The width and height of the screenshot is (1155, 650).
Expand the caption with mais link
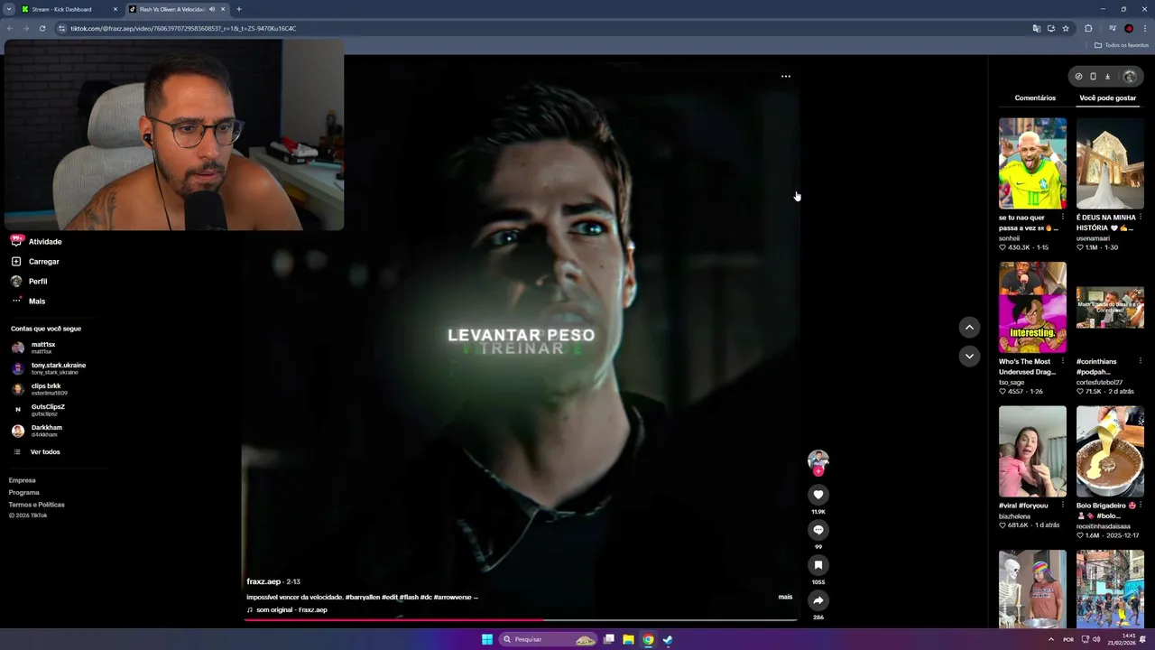pos(786,597)
